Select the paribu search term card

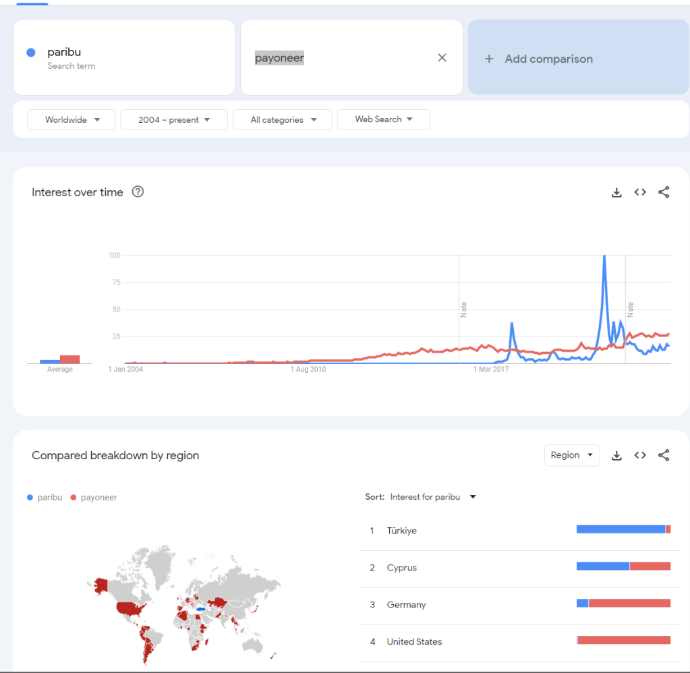point(124,57)
